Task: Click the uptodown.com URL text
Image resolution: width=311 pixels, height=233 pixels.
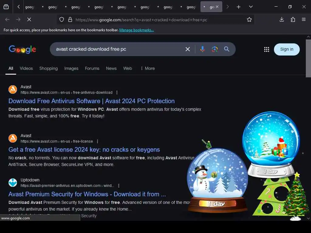Action: tap(67, 186)
